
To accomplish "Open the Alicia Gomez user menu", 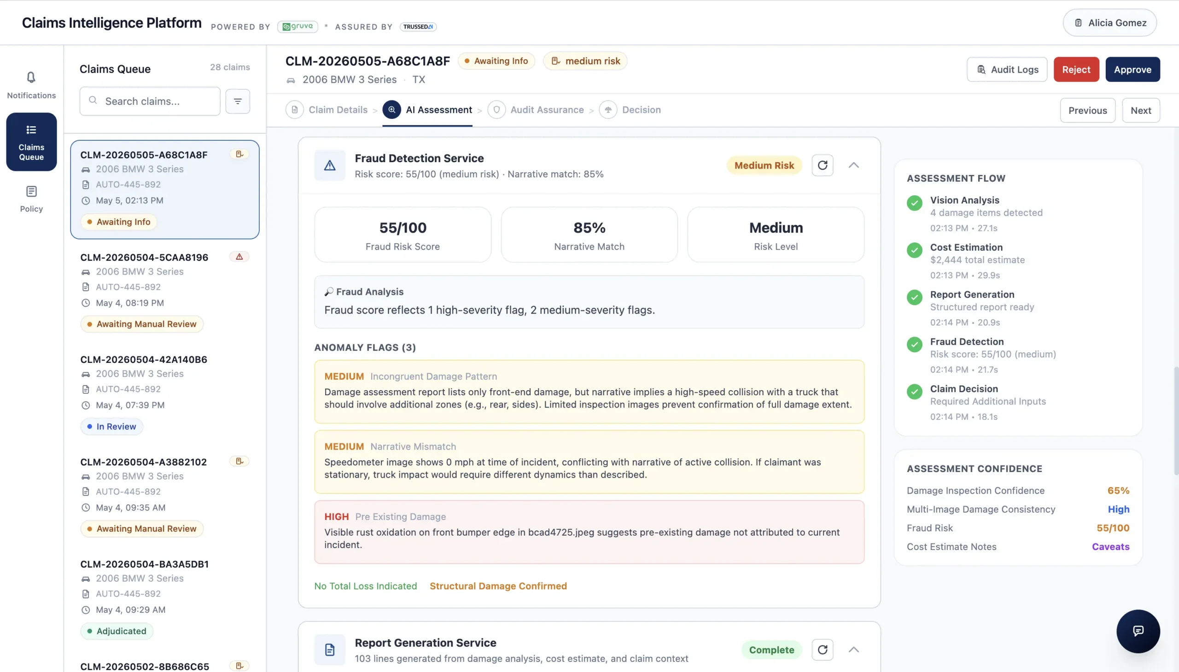I will (1110, 23).
